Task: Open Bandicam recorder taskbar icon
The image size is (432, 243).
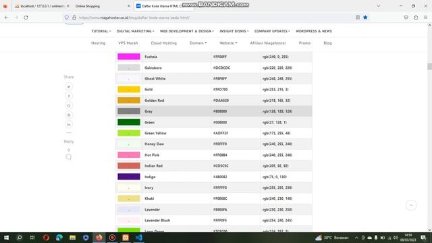Action: [112, 238]
